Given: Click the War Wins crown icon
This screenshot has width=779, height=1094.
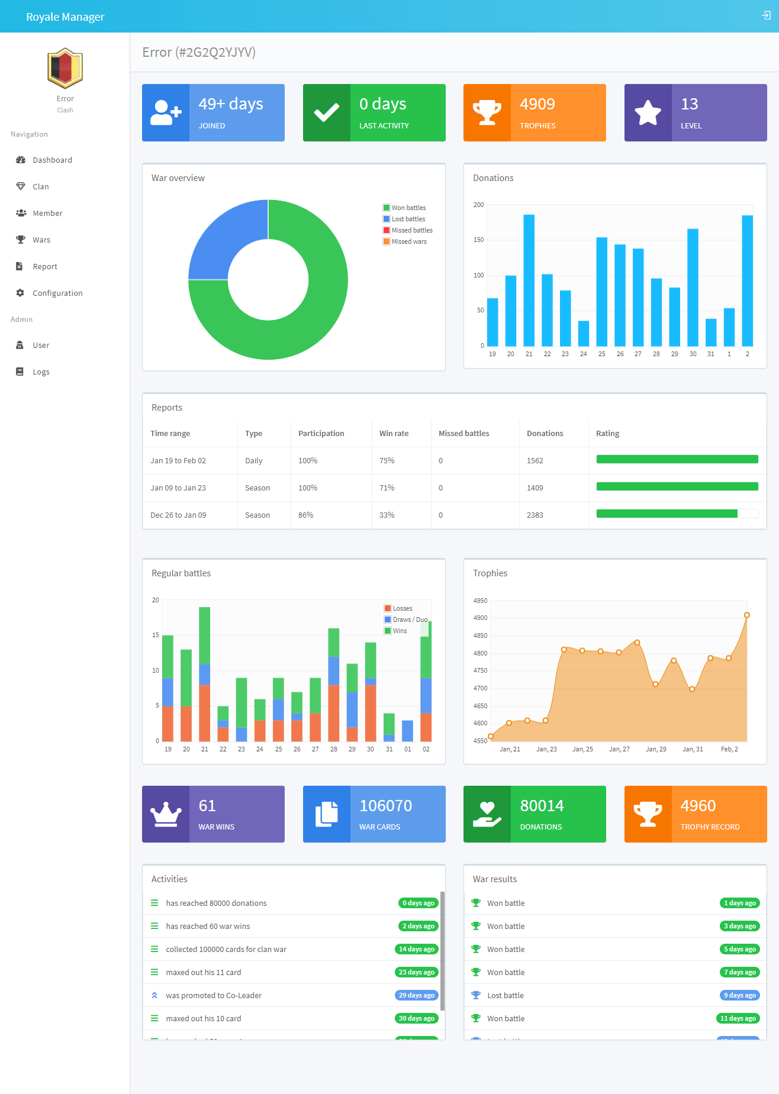Looking at the screenshot, I should click(x=166, y=814).
